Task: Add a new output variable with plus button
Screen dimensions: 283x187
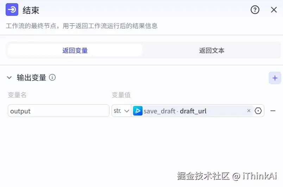Action: (275, 78)
